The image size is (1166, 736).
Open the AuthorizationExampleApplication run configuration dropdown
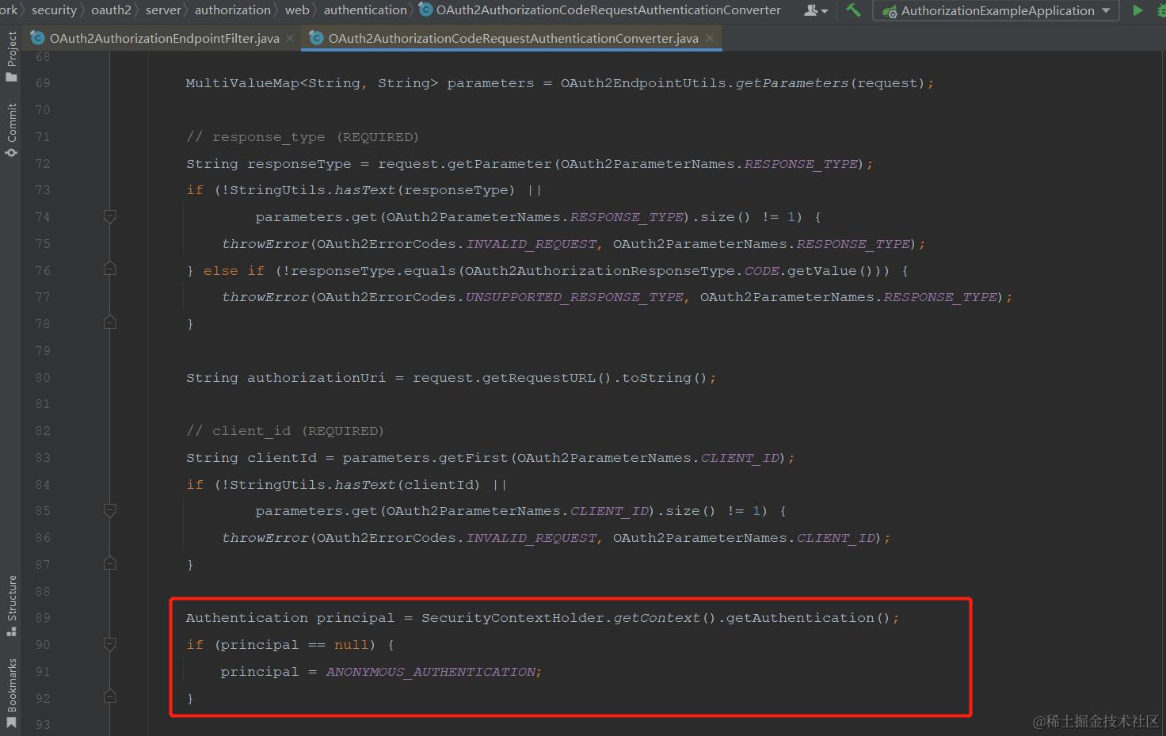pyautogui.click(x=1107, y=11)
